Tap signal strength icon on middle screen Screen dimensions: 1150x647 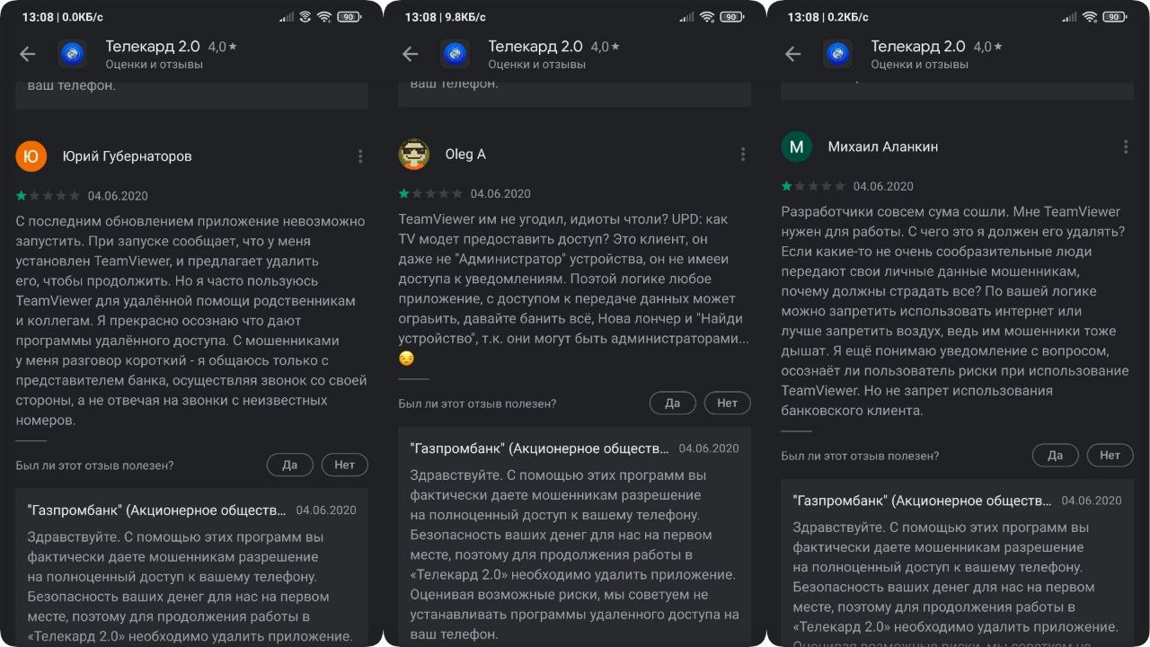pos(687,17)
